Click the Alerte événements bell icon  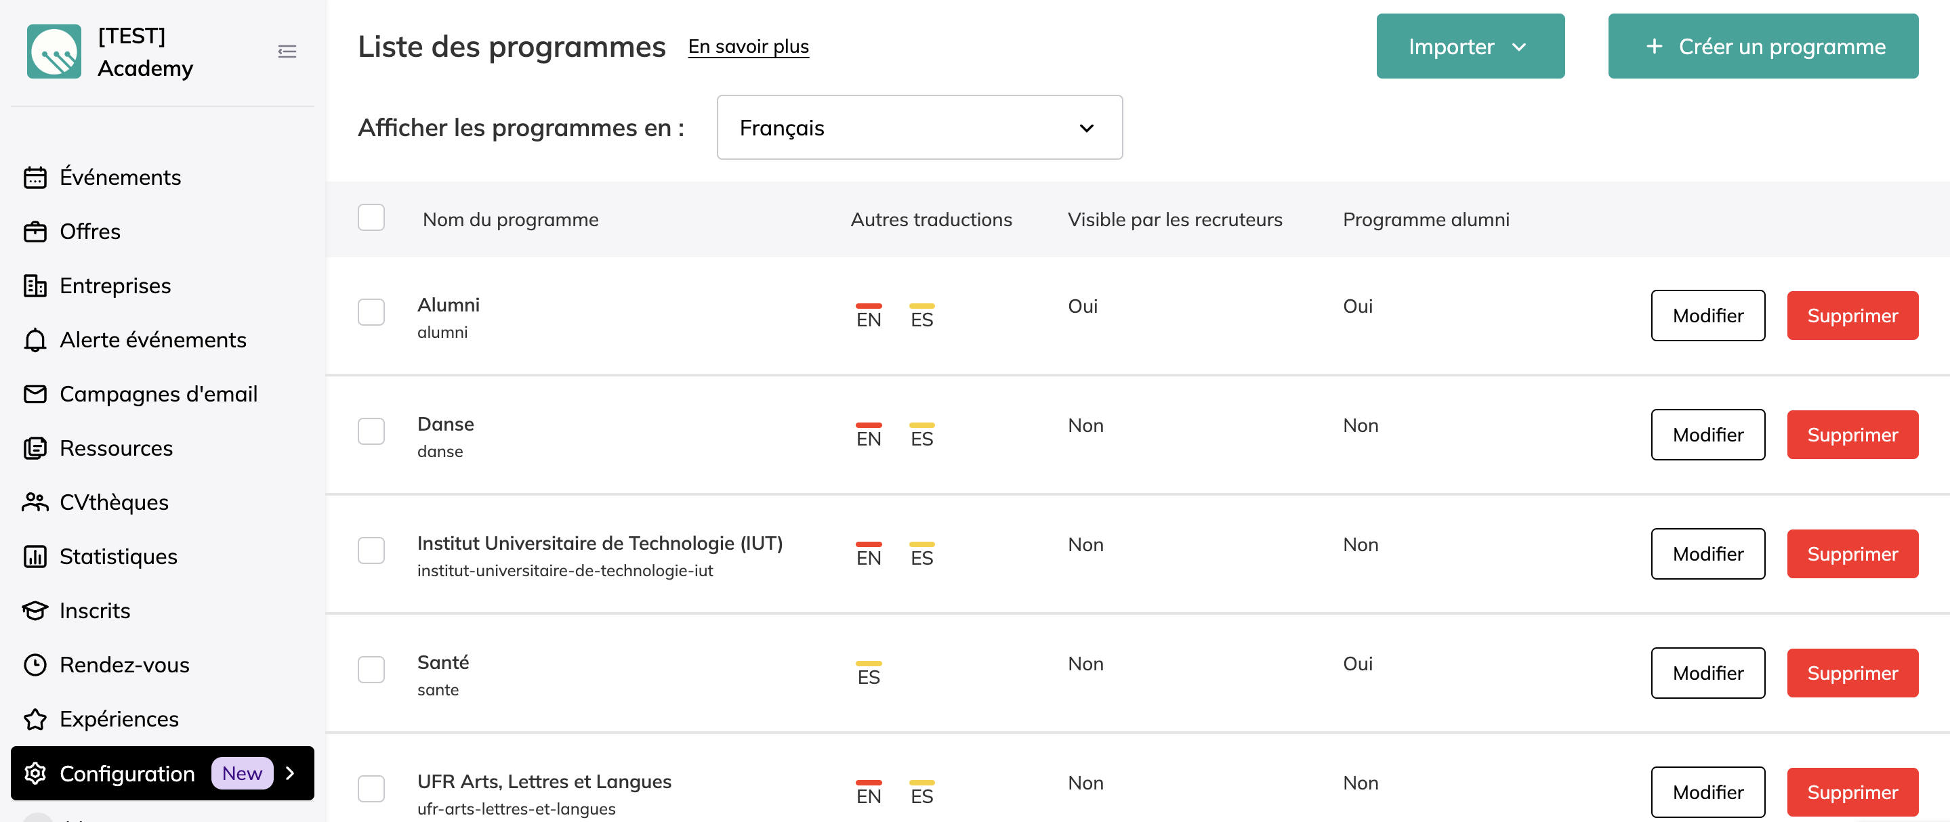point(35,341)
